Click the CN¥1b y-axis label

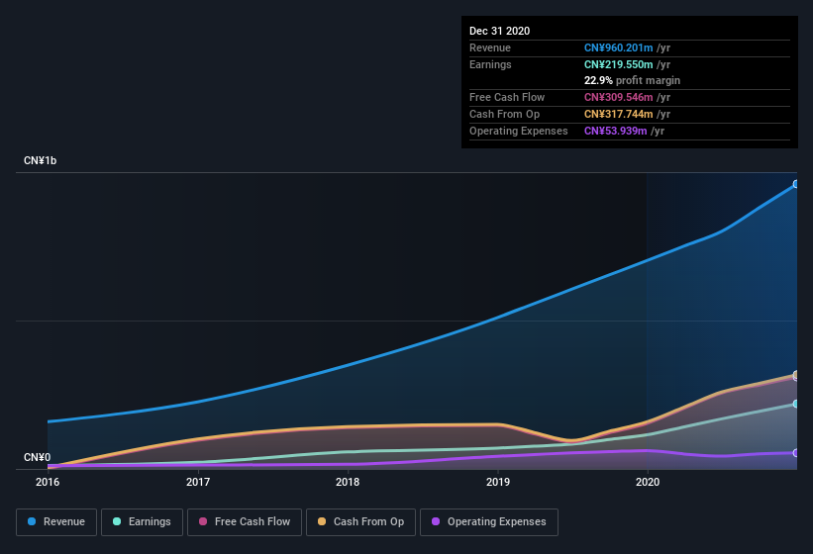pyautogui.click(x=40, y=160)
